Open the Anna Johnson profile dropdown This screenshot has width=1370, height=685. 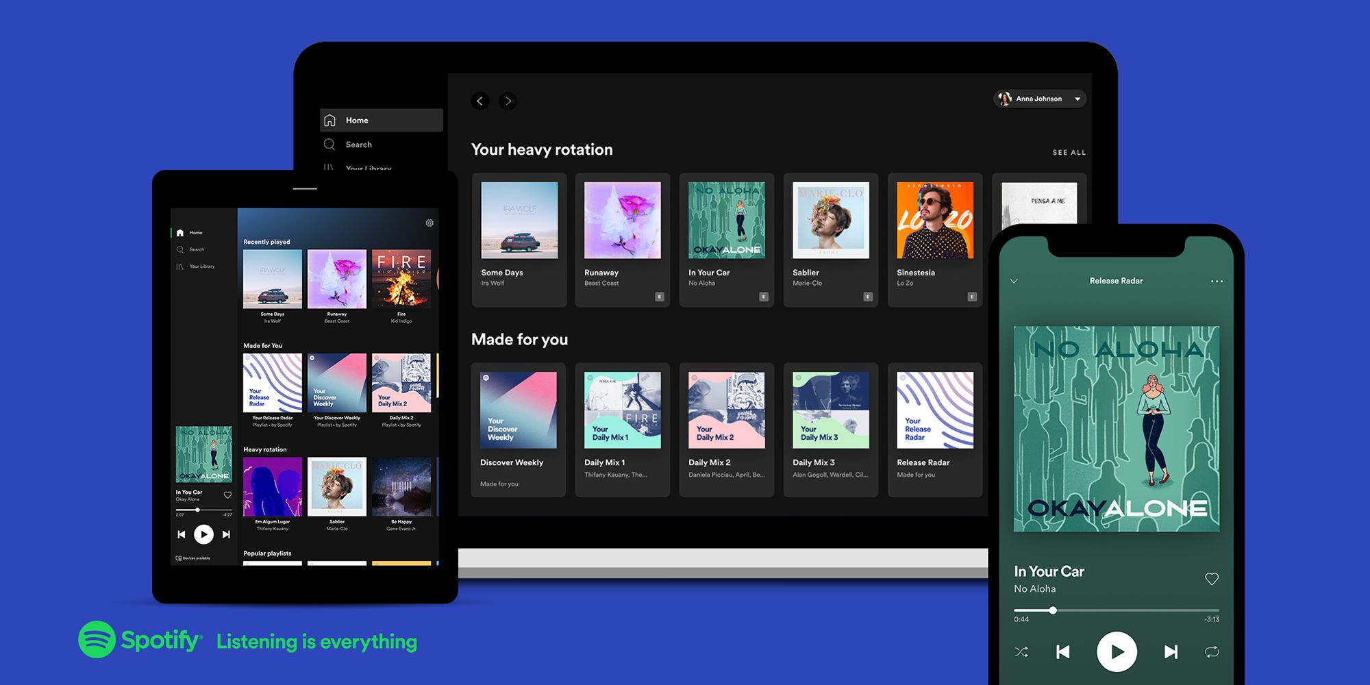(1039, 98)
